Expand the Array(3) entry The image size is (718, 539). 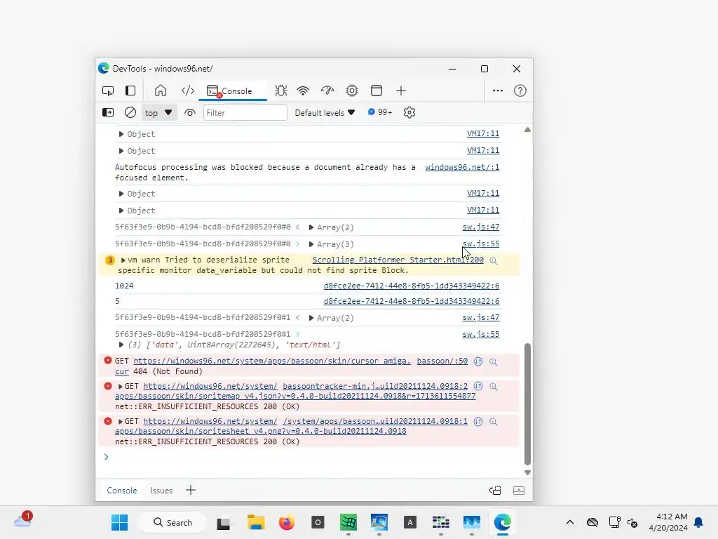[x=311, y=244]
